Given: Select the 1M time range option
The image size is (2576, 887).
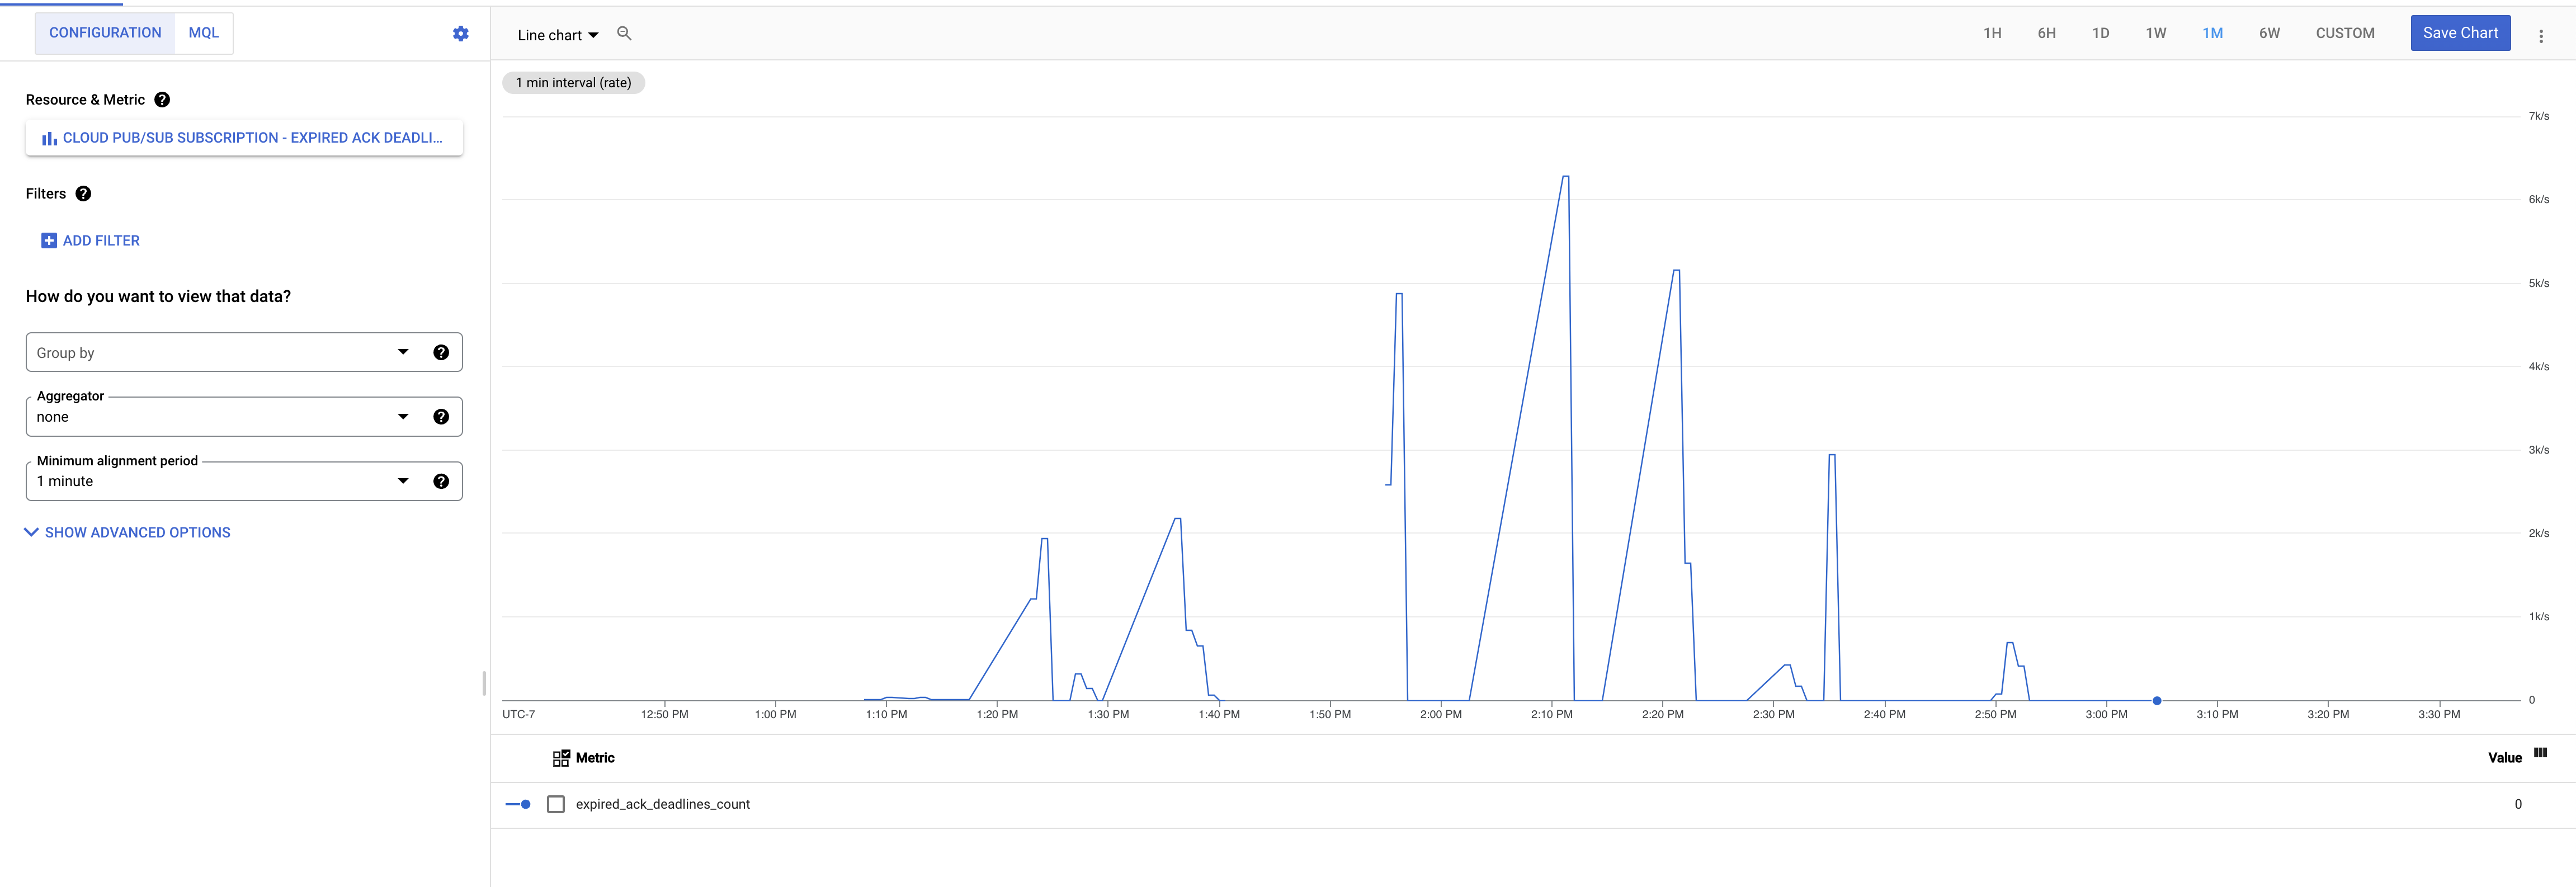Looking at the screenshot, I should (2213, 33).
